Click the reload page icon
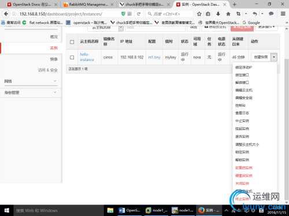The height and width of the screenshot is (216, 289). coord(139,14)
